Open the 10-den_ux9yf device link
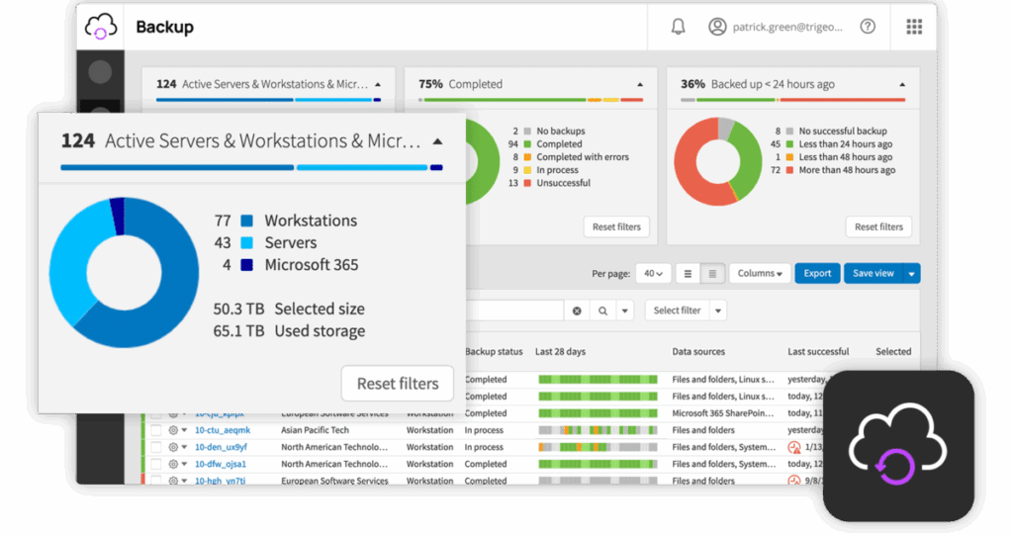The width and height of the screenshot is (1013, 535). 221,447
